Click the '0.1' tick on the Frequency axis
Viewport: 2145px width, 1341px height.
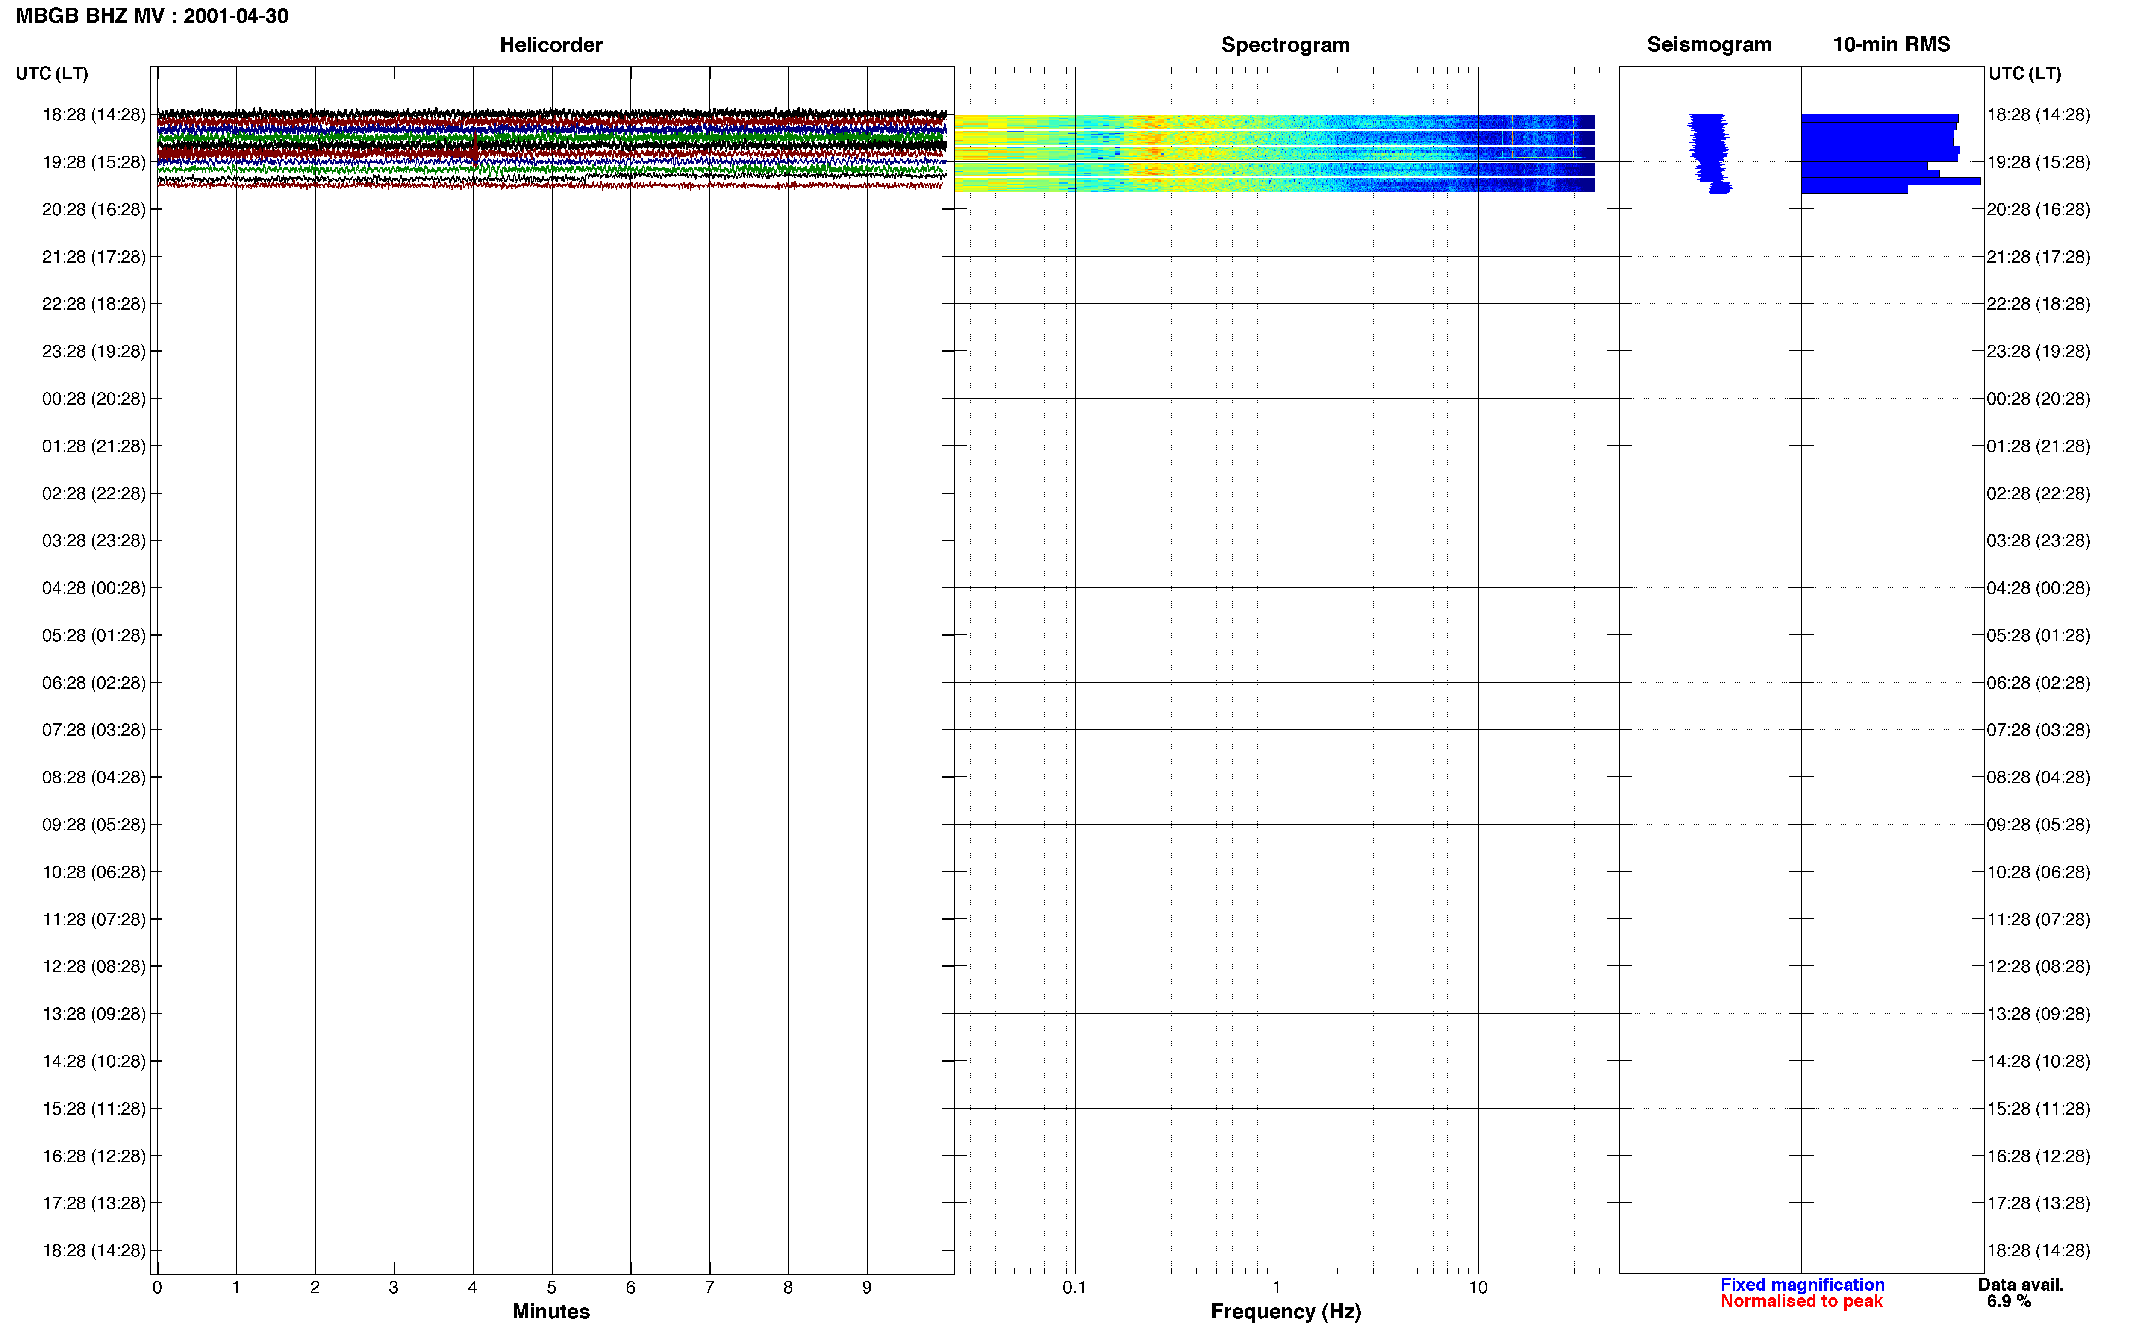pos(1074,1288)
